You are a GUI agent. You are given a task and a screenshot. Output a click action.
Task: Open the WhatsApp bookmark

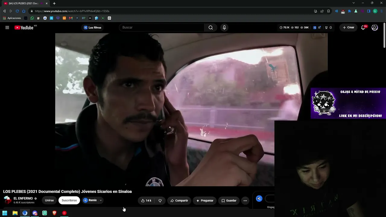[32, 18]
